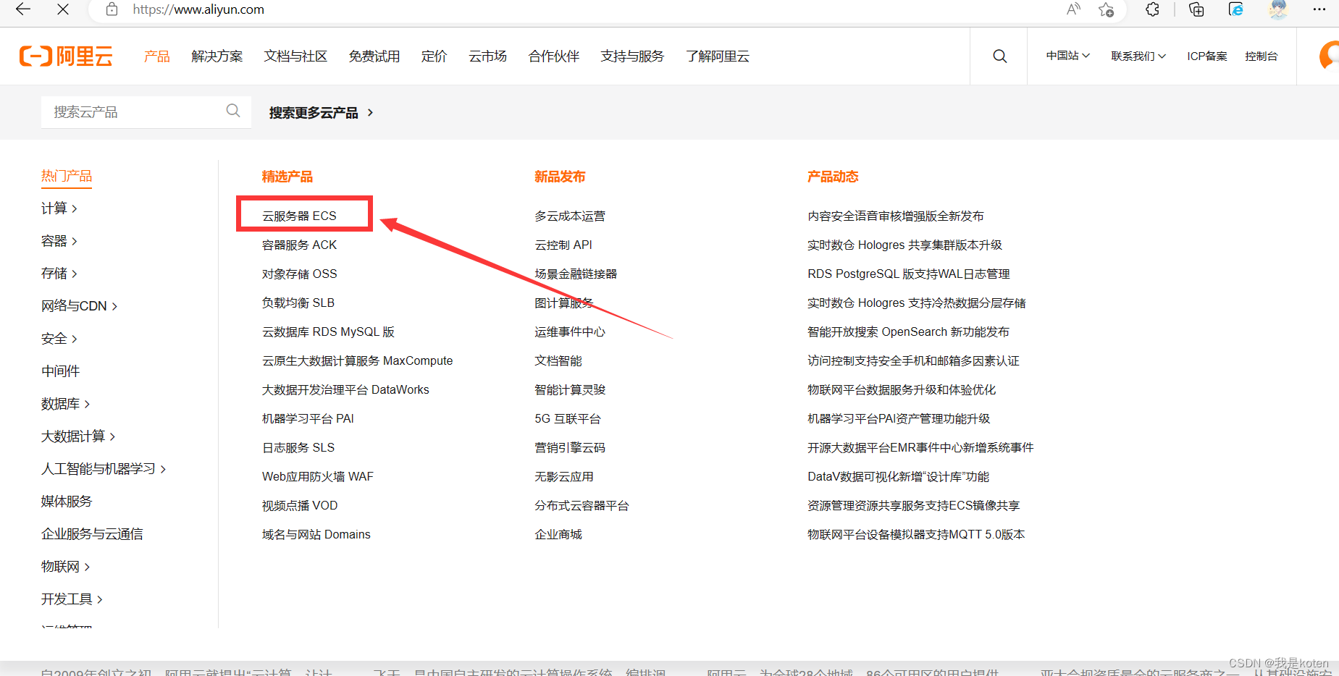The height and width of the screenshot is (676, 1339).
Task: Open the ICP备案 link
Action: pos(1207,56)
